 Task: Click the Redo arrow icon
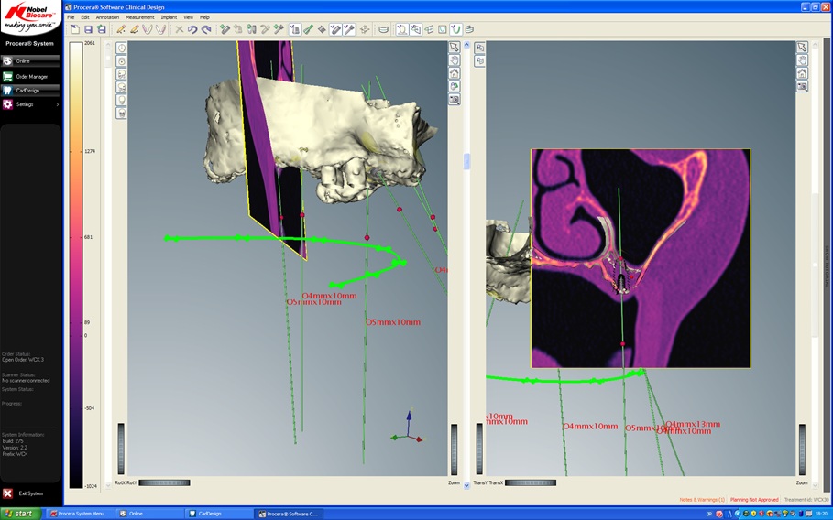point(207,29)
